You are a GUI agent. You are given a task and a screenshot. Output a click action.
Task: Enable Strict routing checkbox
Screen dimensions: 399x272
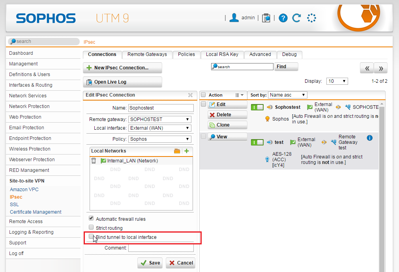(x=91, y=227)
